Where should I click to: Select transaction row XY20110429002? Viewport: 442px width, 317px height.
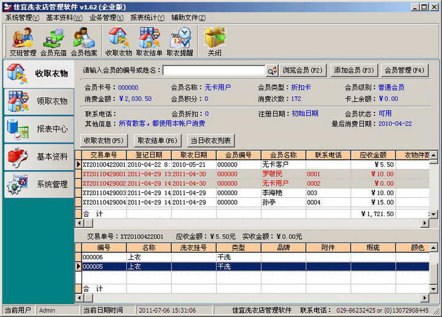pyautogui.click(x=252, y=183)
